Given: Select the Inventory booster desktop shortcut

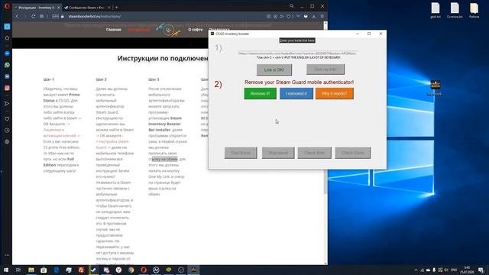Looking at the screenshot, I should click(436, 88).
